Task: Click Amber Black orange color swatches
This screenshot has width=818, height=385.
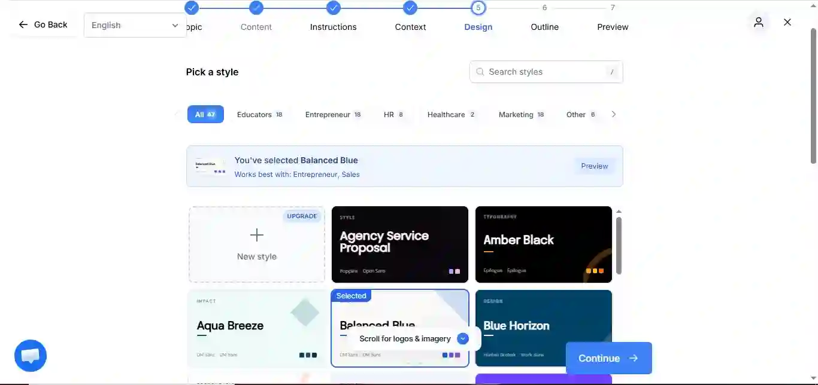Action: click(595, 271)
